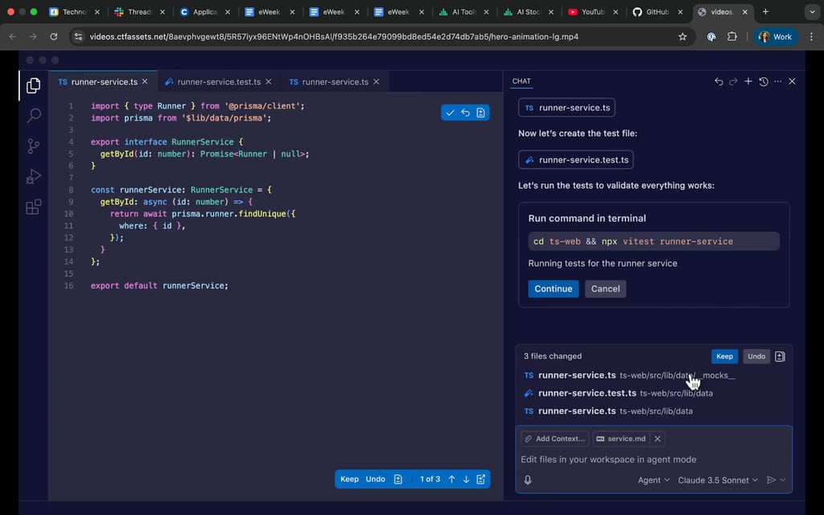Open the Run and Debug panel
Screen dimensions: 824x515
coord(33,176)
